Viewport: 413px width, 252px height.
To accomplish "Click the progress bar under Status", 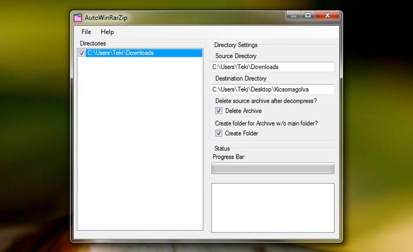I will [273, 168].
